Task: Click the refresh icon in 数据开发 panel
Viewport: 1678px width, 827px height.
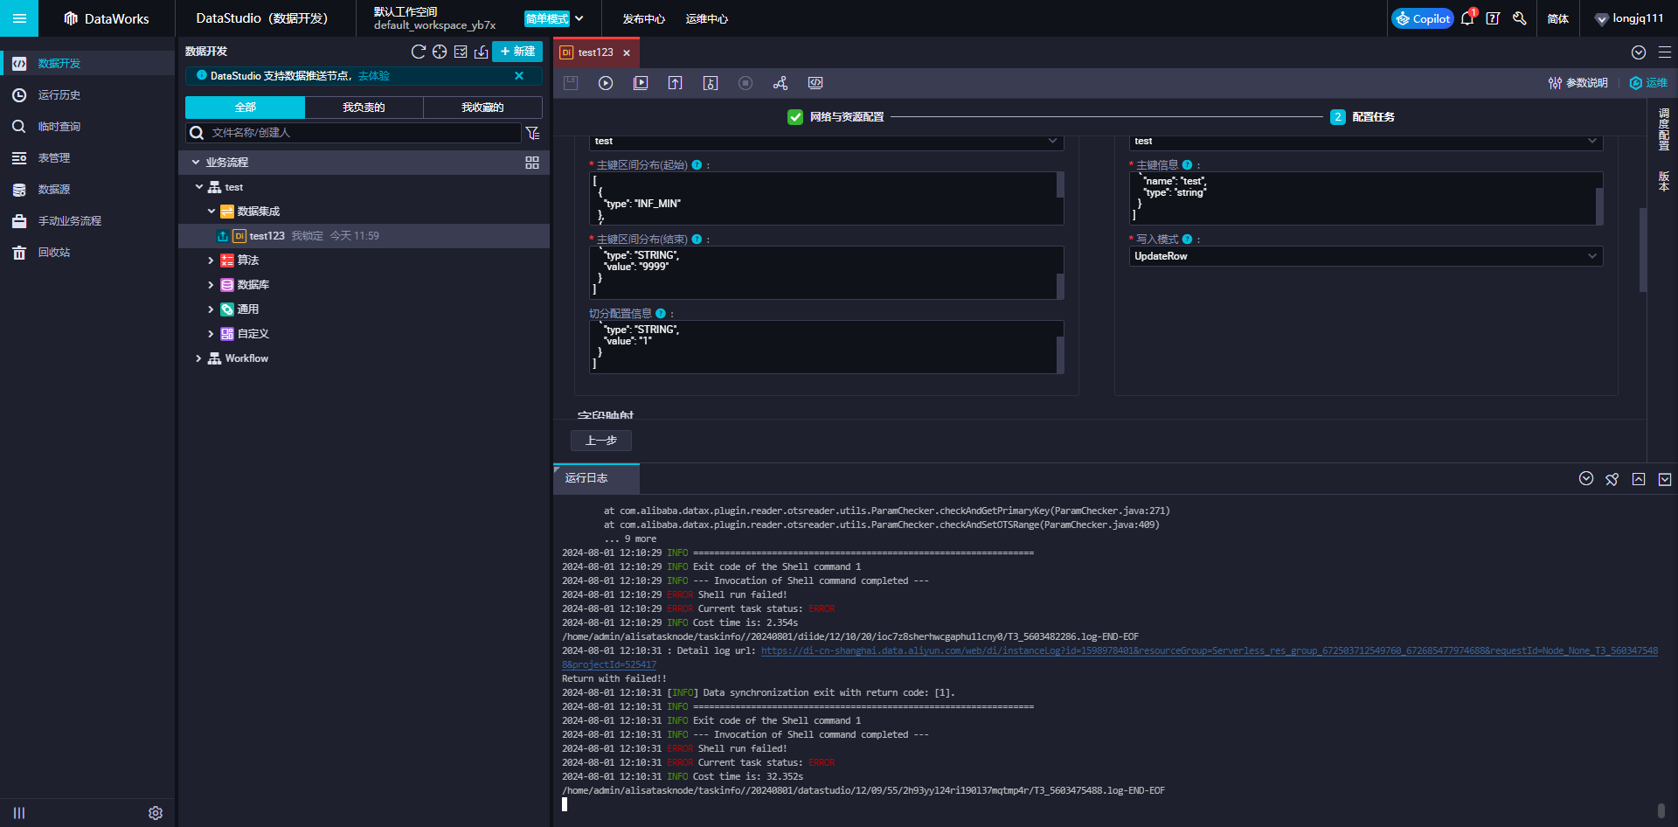Action: coord(419,52)
